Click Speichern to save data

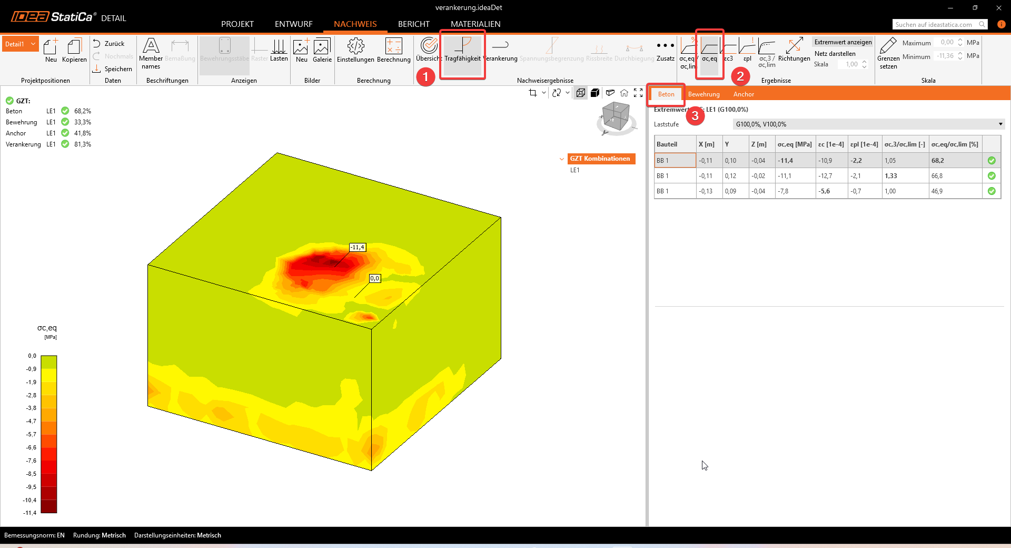[113, 69]
